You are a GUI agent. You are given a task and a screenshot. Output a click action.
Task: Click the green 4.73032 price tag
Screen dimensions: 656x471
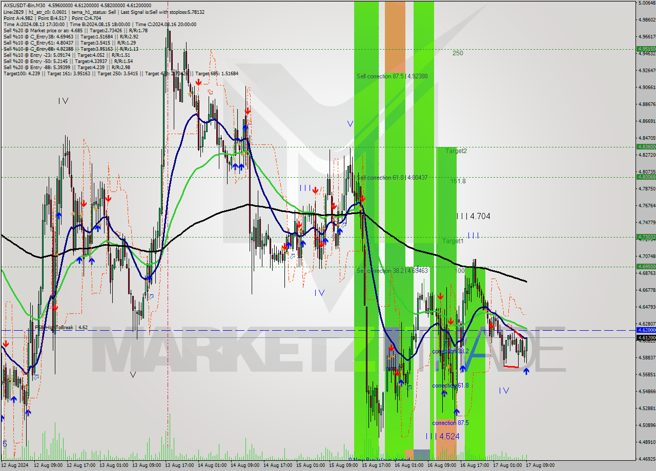click(646, 237)
